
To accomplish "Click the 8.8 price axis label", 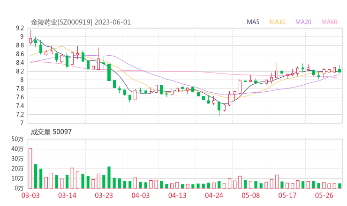I will 20,45.
